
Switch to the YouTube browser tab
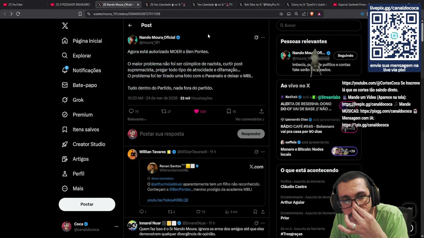coord(23,5)
